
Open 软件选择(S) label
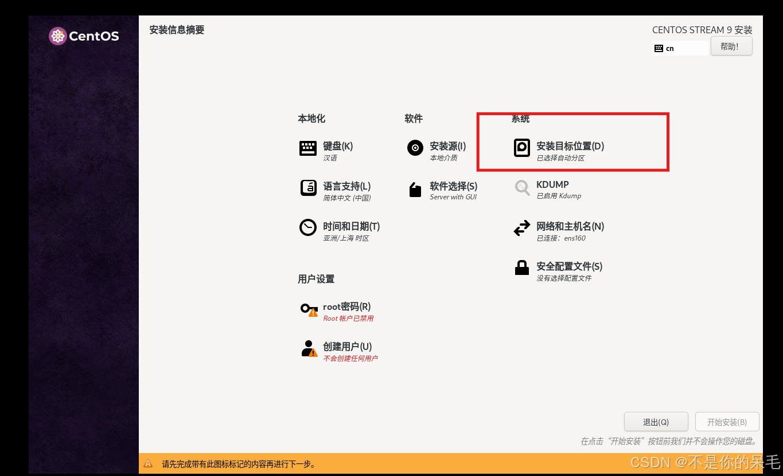click(454, 186)
